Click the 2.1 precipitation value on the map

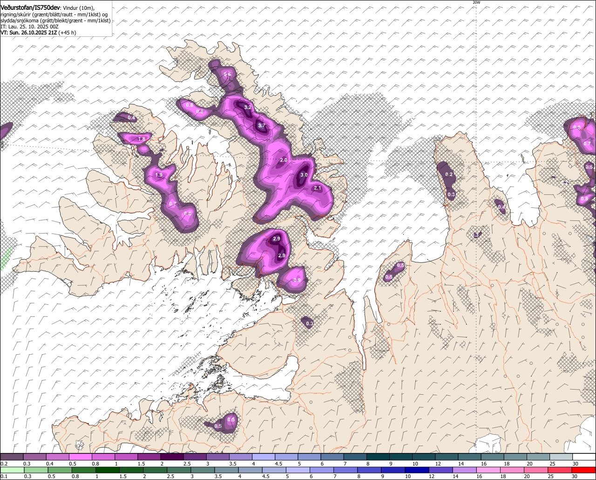318,188
